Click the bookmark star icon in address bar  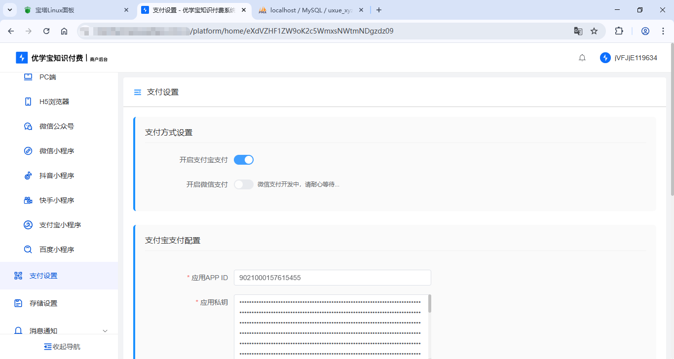(x=594, y=31)
